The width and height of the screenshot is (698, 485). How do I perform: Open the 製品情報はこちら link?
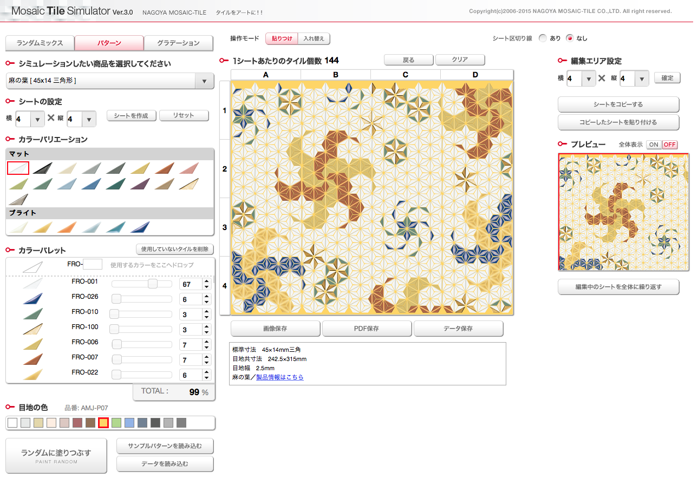(279, 377)
